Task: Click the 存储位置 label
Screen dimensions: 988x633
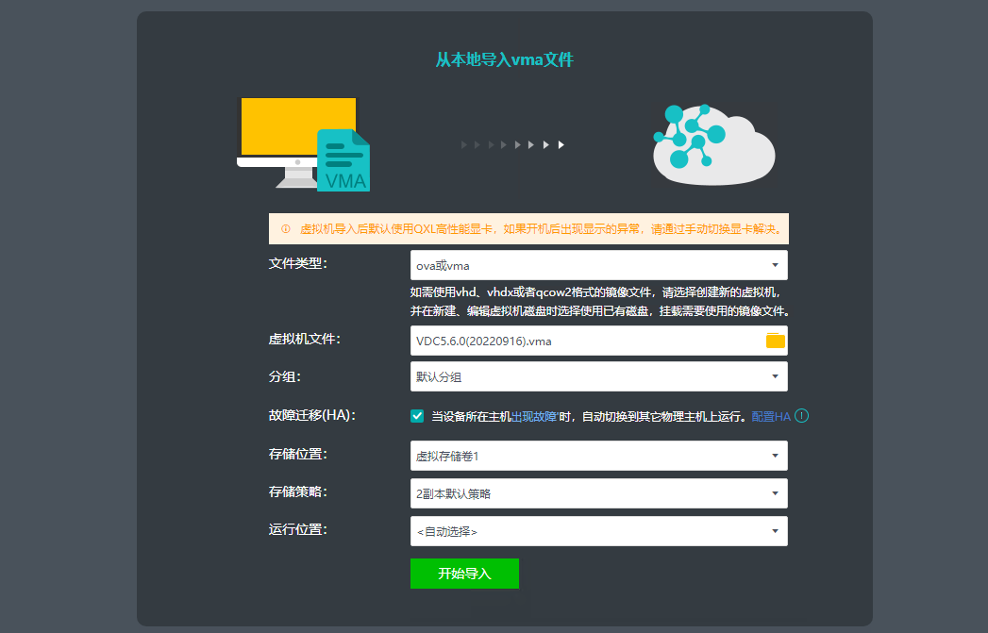Action: click(x=298, y=454)
